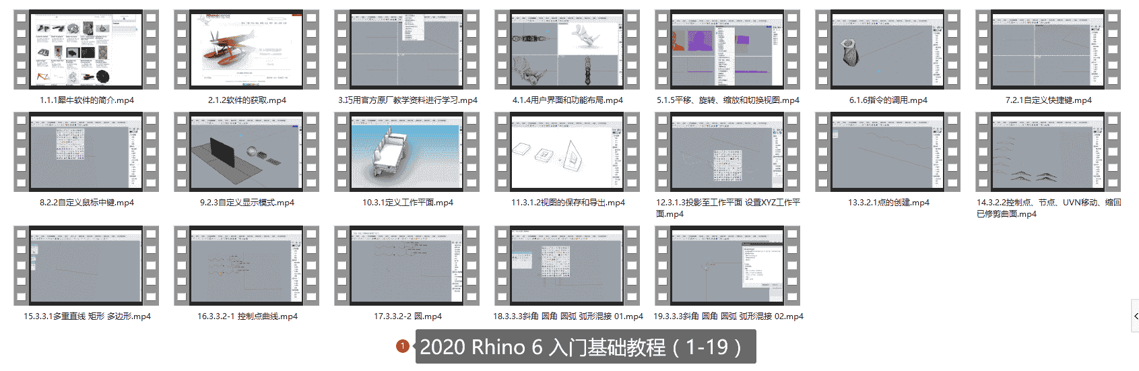This screenshot has width=1139, height=371.
Task: Open thumbnail 18.3.3.3斜角 圆角 圆弧 弧形混接 01
Action: (567, 266)
